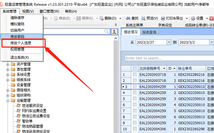Select 修改个人信息 menu entry

tap(21, 43)
